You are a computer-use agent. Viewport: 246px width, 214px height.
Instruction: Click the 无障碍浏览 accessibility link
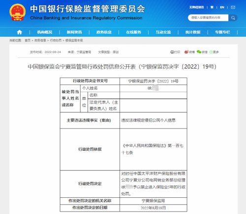pos(197,7)
